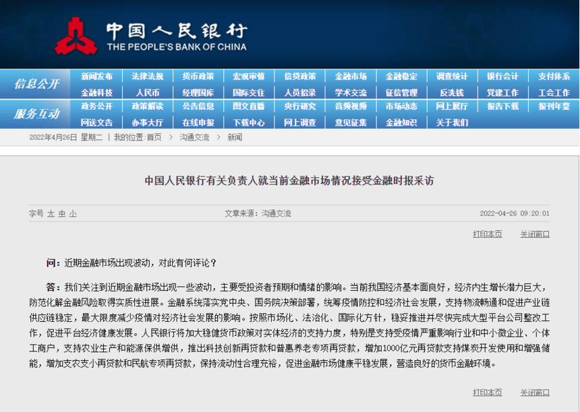Click the article headline about 金融时报采访
This screenshot has height=412, width=580.
click(x=289, y=180)
